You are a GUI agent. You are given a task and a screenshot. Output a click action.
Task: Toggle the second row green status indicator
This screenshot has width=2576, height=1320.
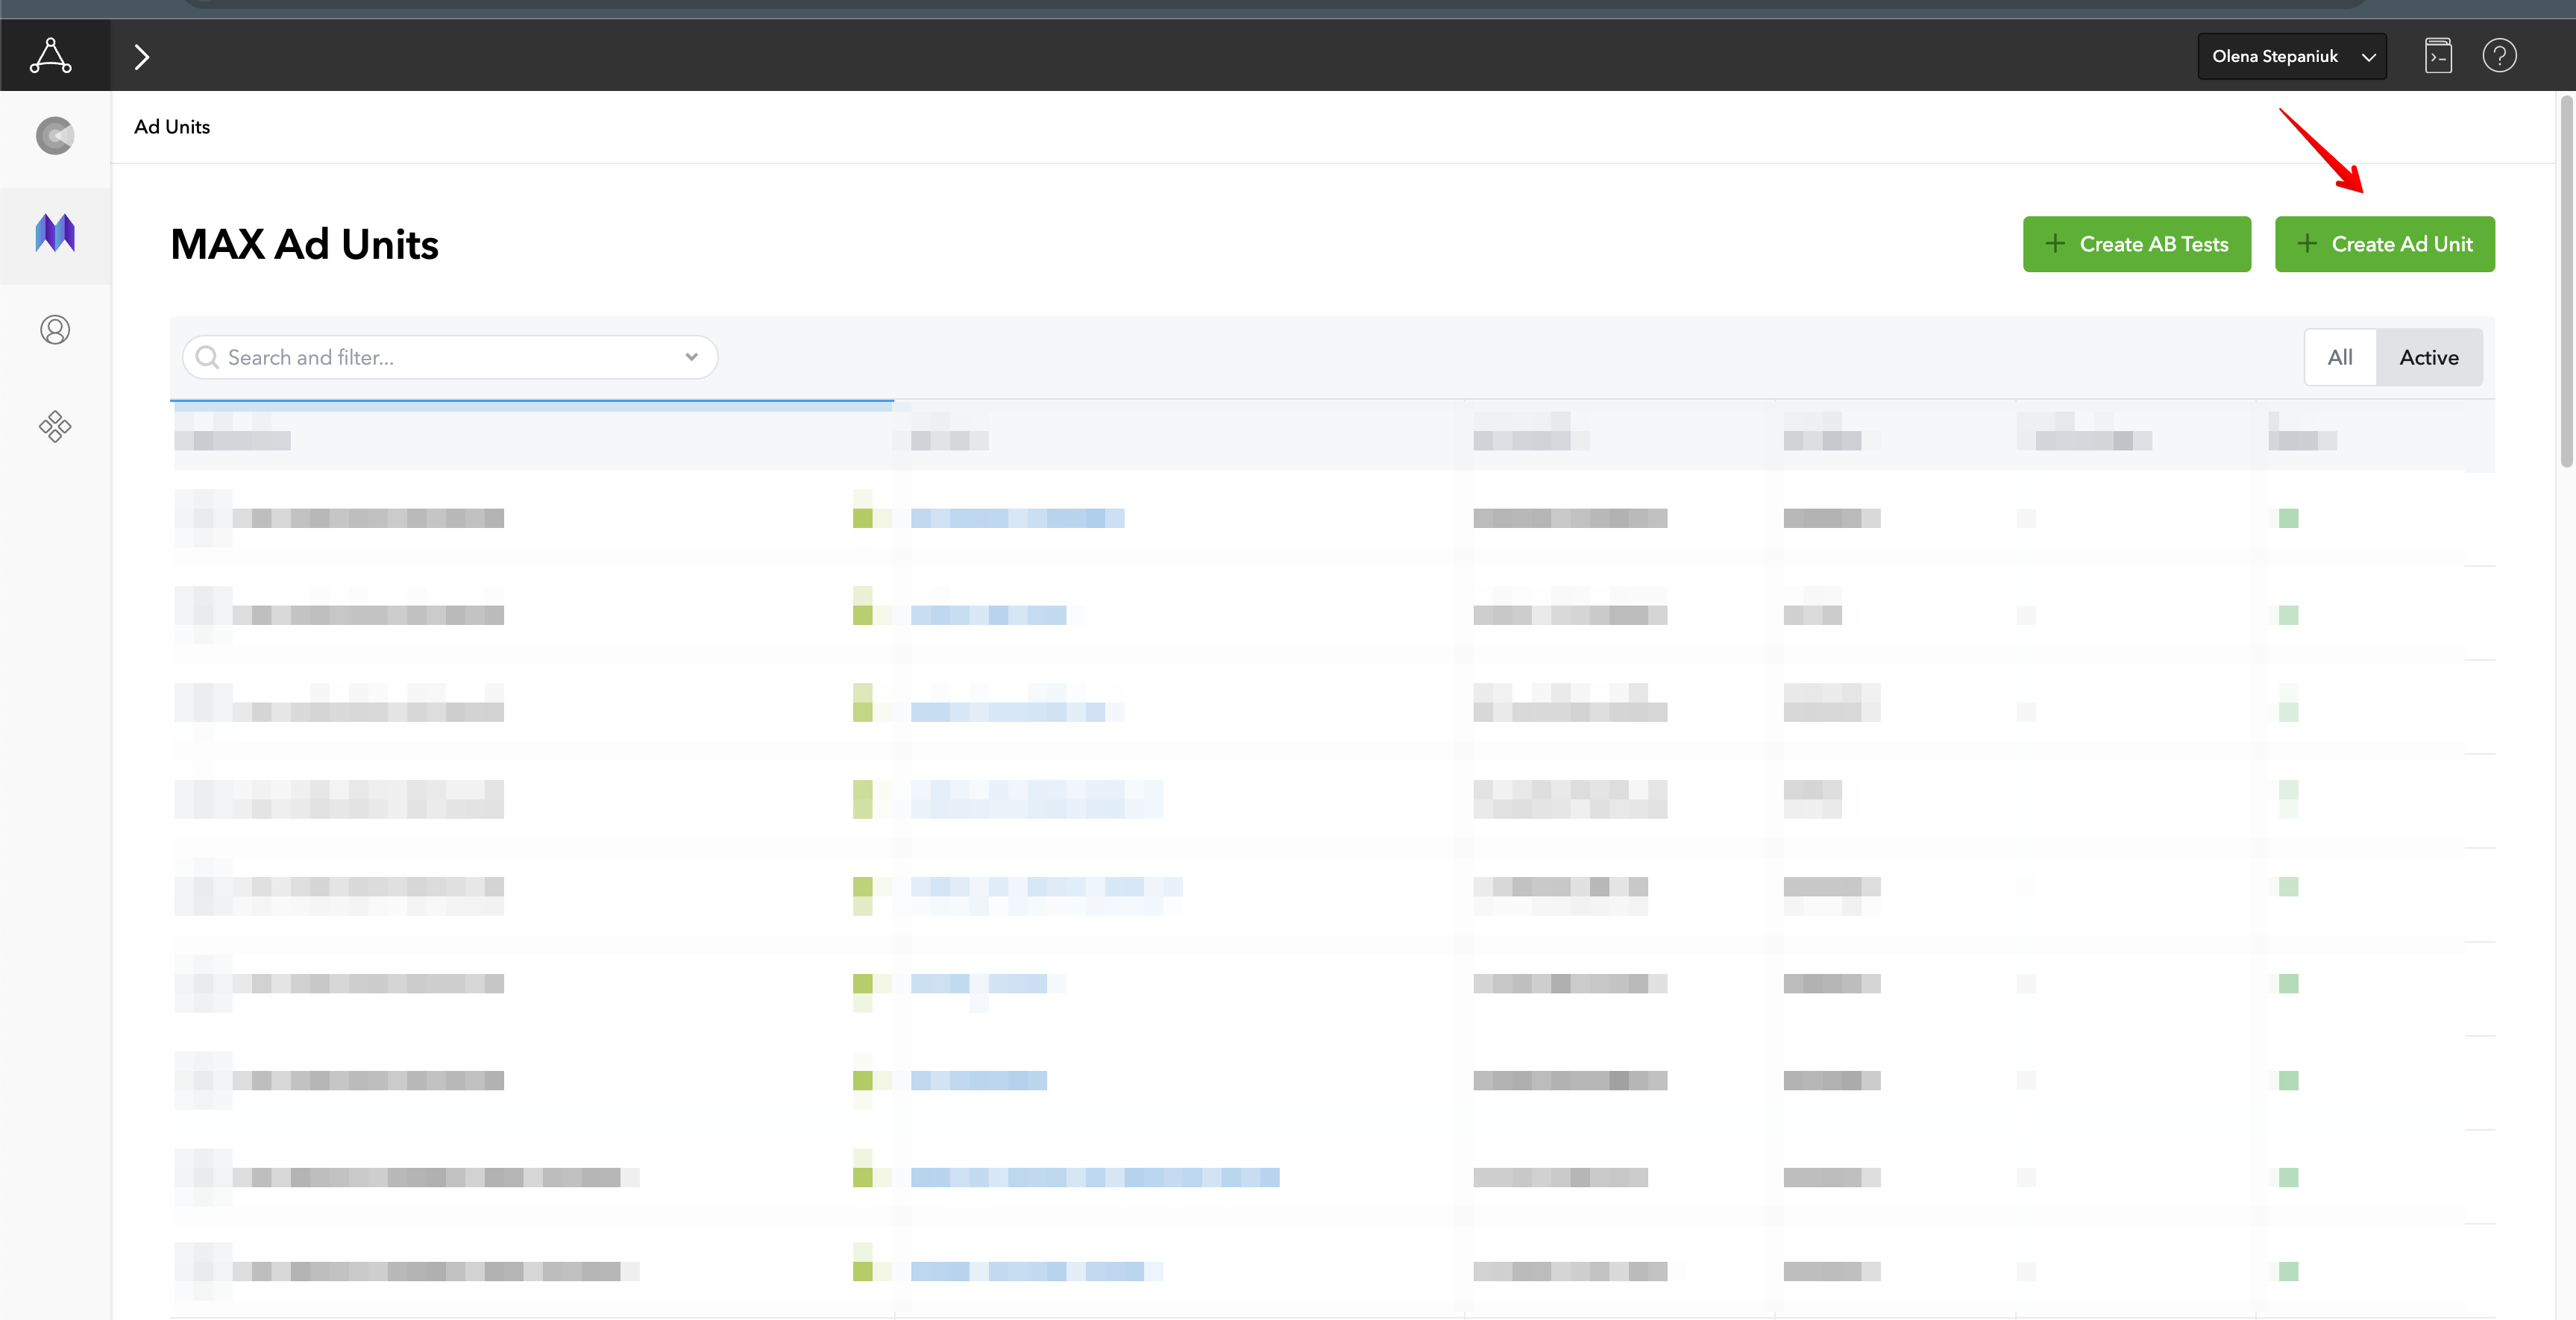[2288, 615]
